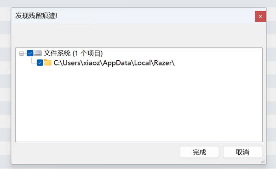
Task: Click the 完成 button
Action: coord(200,152)
